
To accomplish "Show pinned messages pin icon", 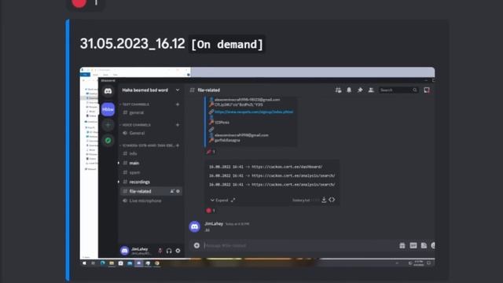I will click(360, 90).
